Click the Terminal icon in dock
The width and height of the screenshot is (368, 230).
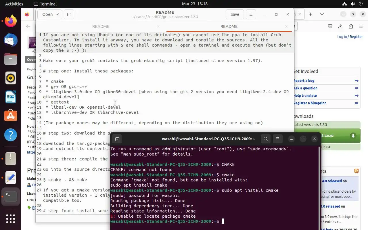11,197
